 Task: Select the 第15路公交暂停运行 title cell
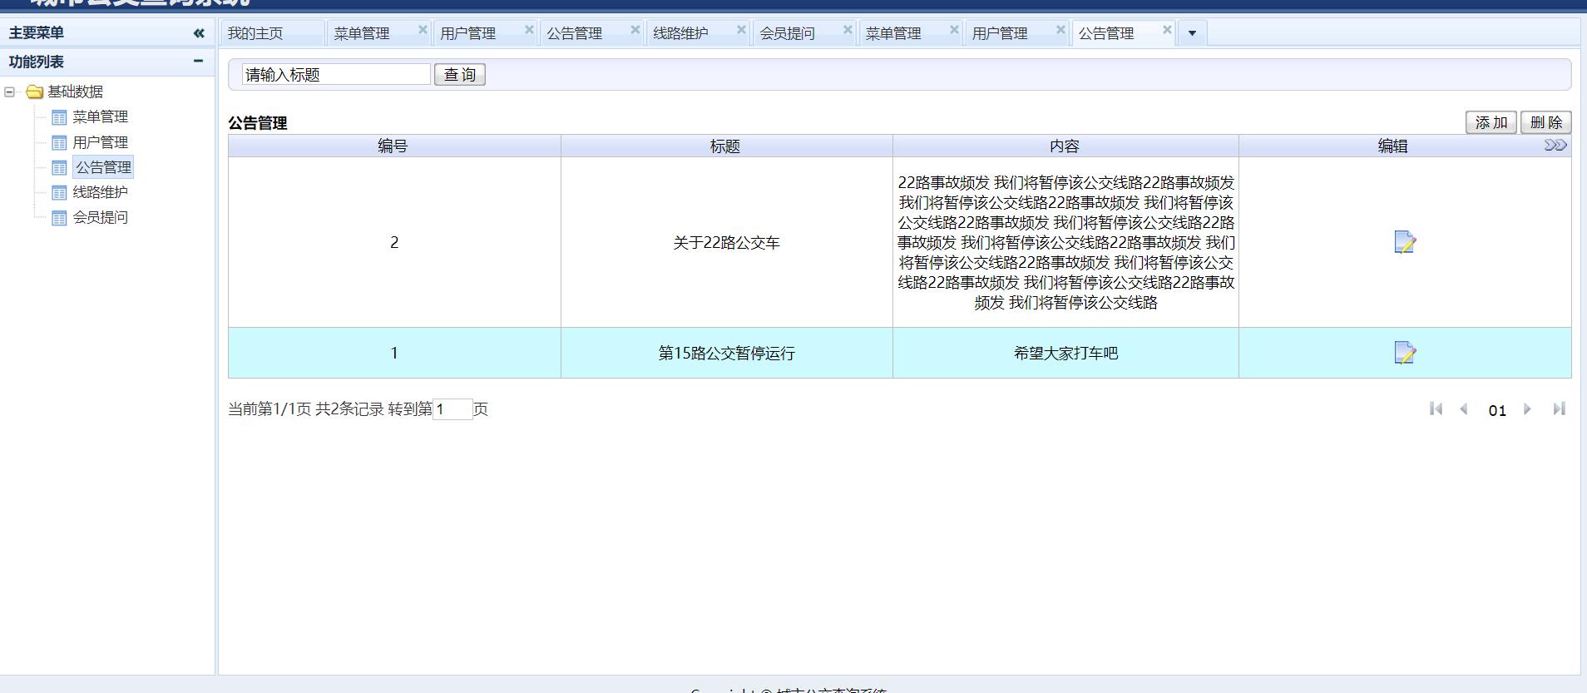726,353
